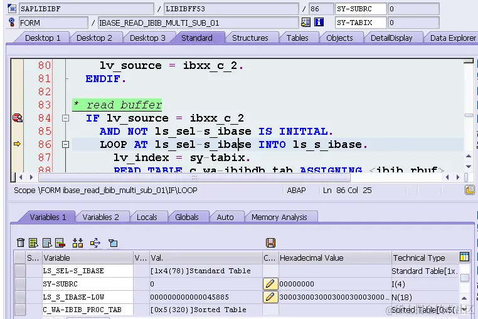Click the Variable column header
Screen dimensions: 478x319
(88, 258)
